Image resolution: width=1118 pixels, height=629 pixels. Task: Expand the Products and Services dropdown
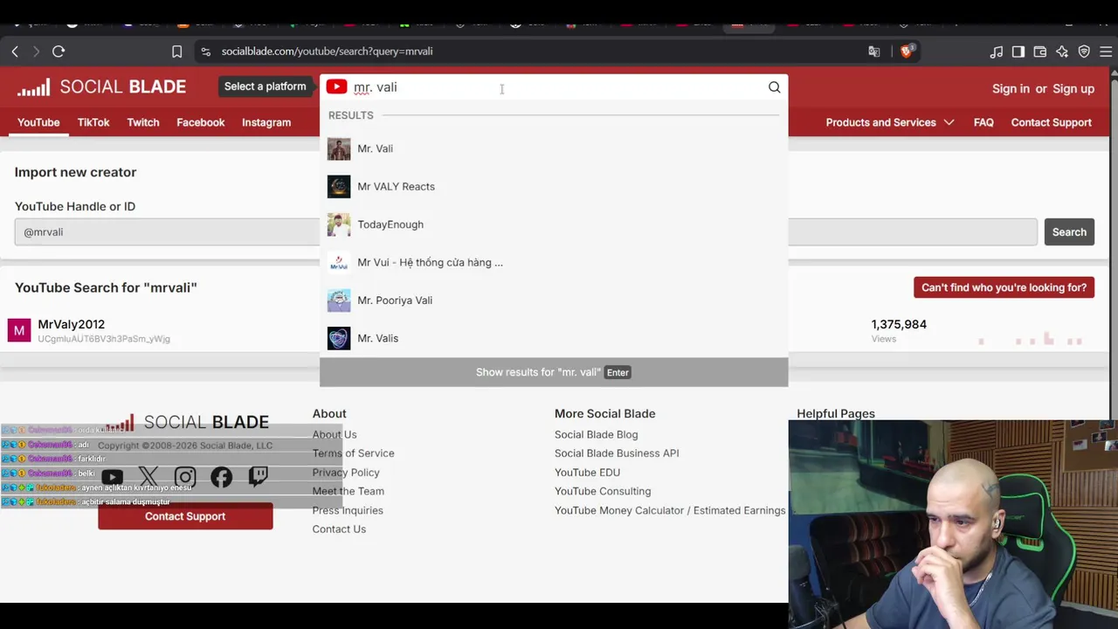point(890,122)
